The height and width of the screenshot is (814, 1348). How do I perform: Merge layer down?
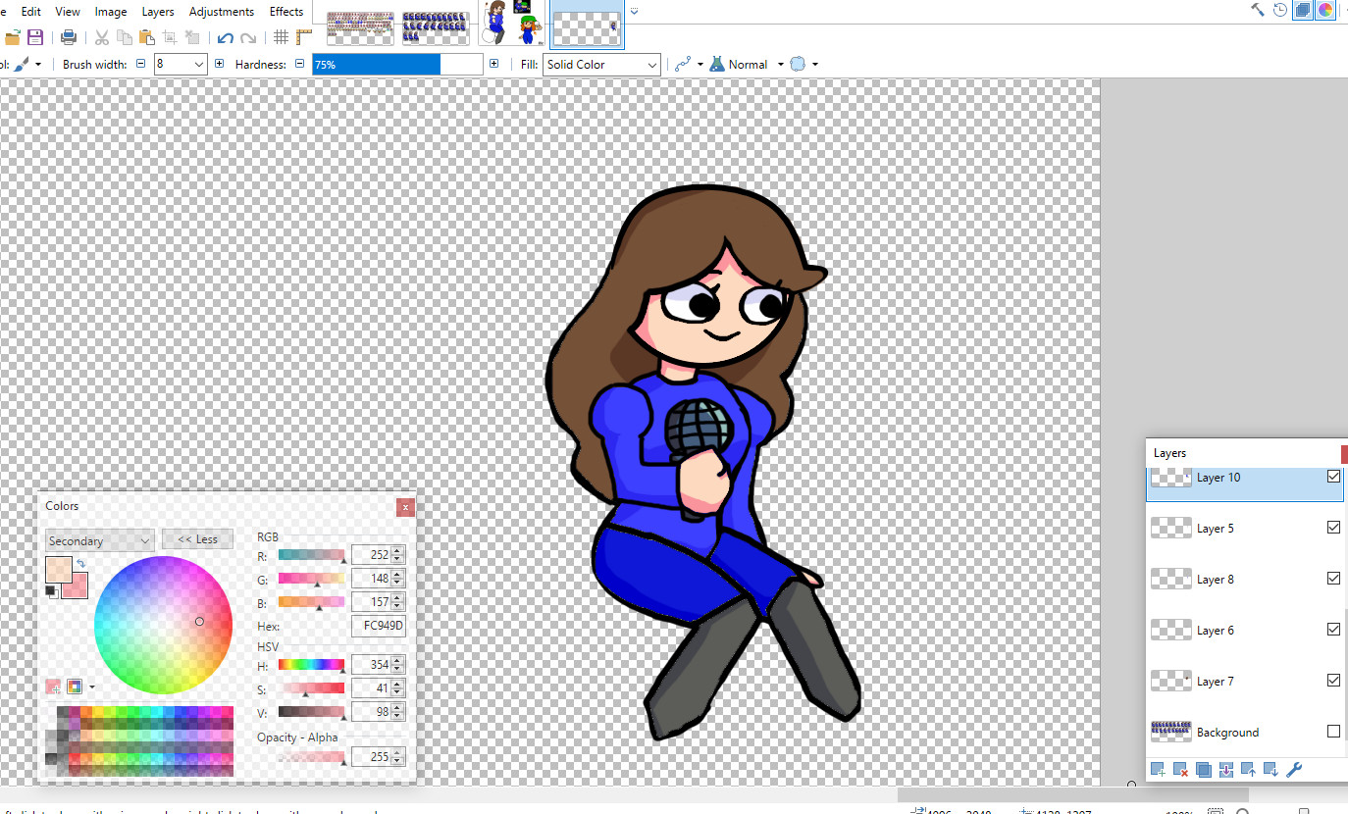pos(1225,770)
